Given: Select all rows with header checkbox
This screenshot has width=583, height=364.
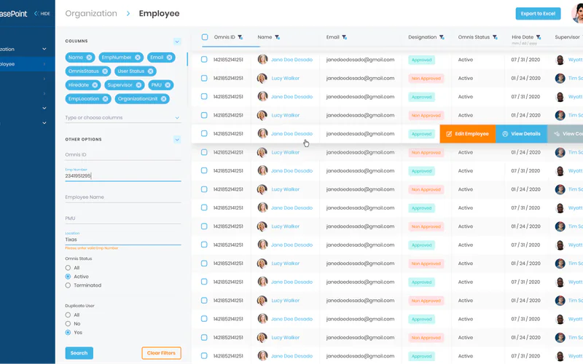Looking at the screenshot, I should click(205, 37).
